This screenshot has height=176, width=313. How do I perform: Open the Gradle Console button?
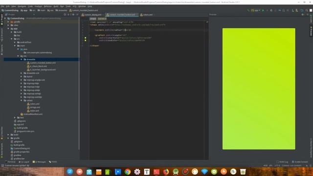point(300,162)
